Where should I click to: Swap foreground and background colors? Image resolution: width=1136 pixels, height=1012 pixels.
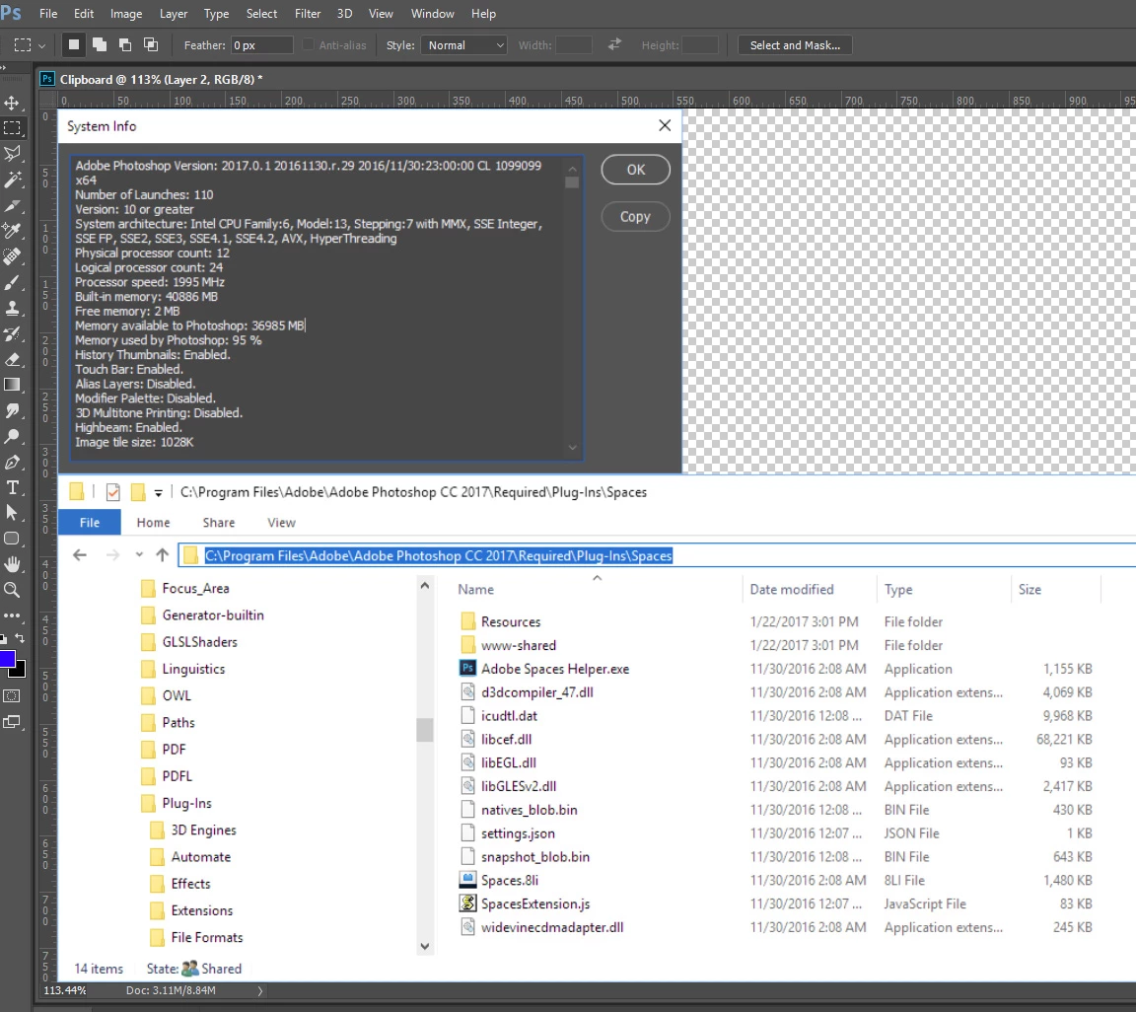pyautogui.click(x=21, y=638)
